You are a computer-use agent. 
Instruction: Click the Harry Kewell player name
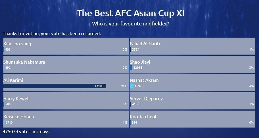pos(16,99)
